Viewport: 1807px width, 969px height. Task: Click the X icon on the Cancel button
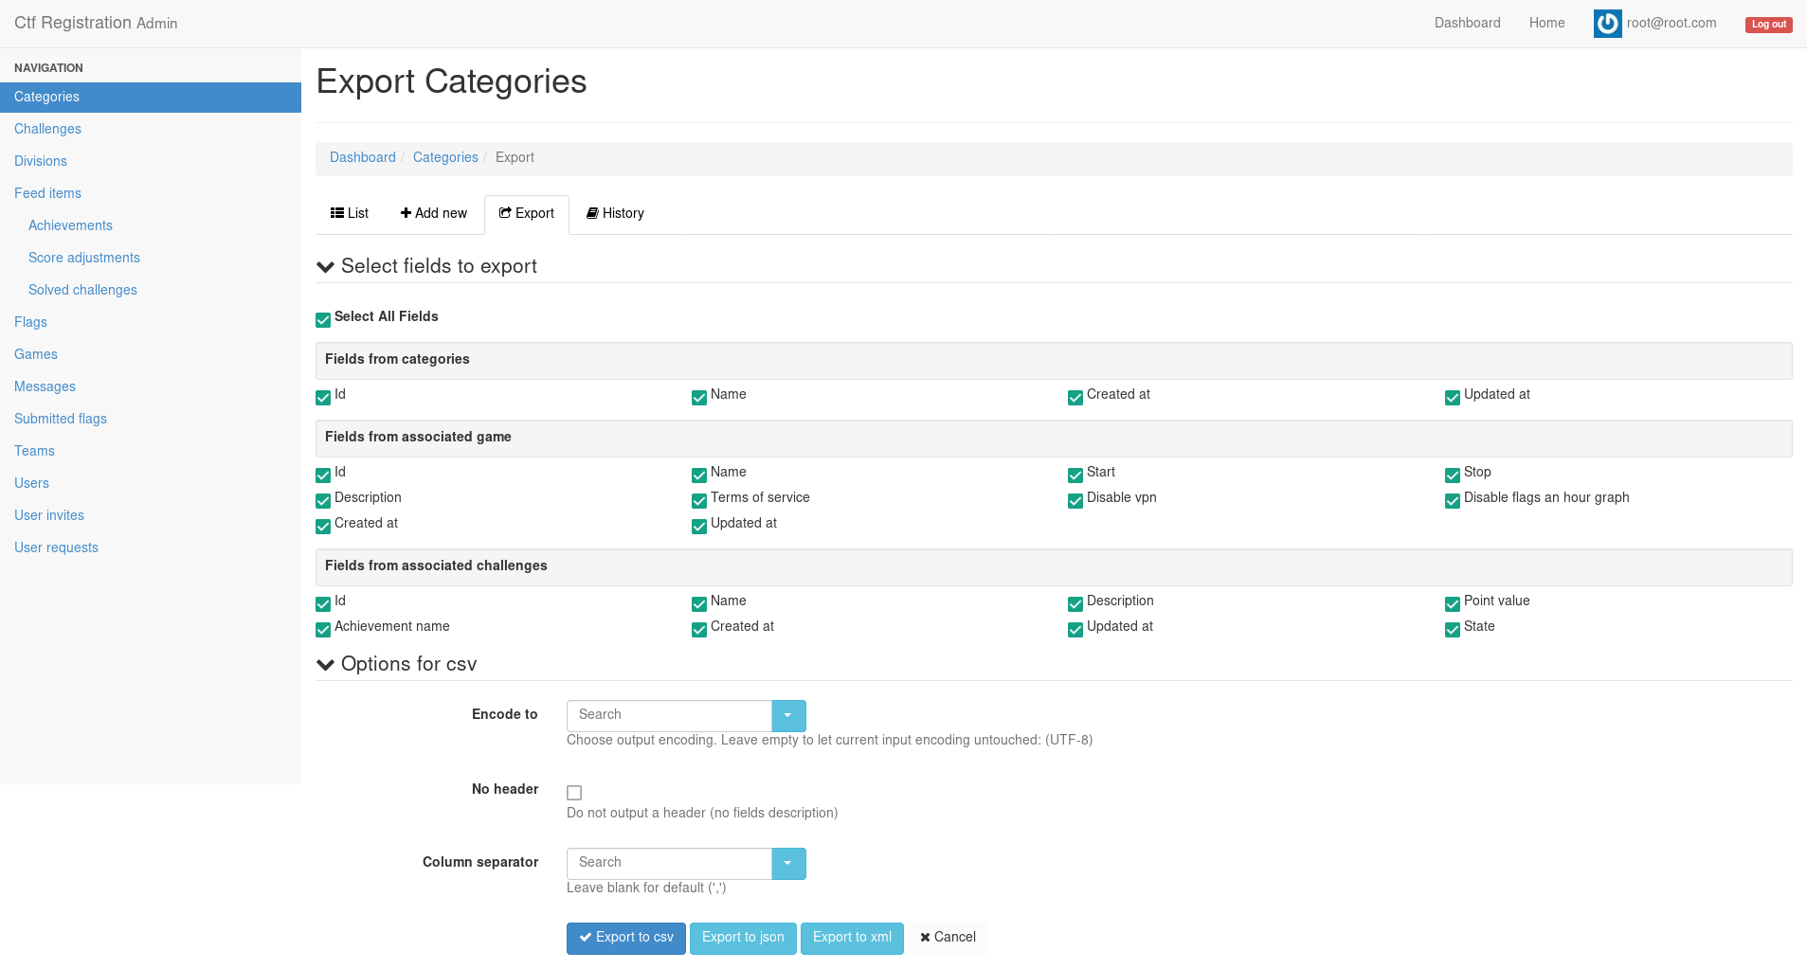(925, 937)
